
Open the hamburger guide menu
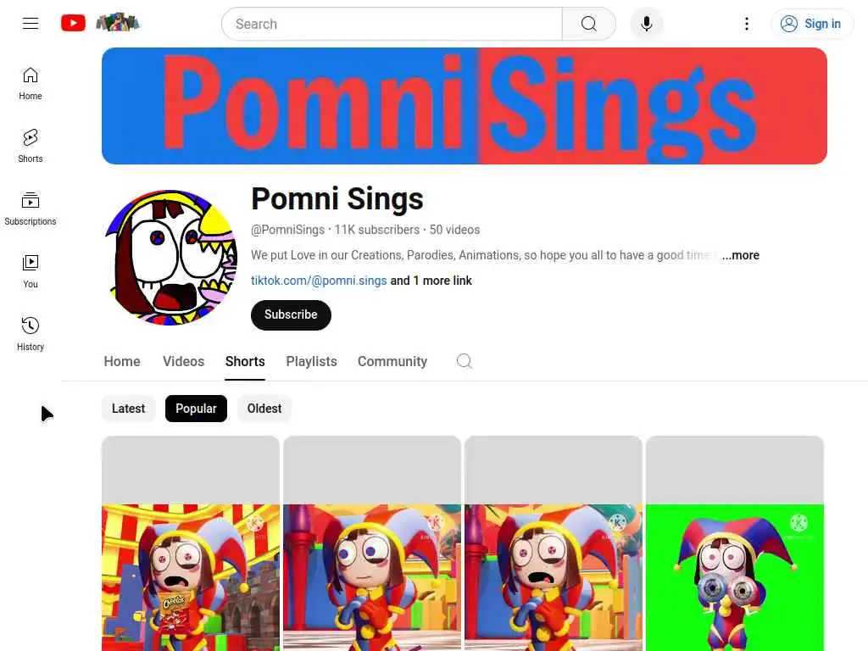point(31,23)
